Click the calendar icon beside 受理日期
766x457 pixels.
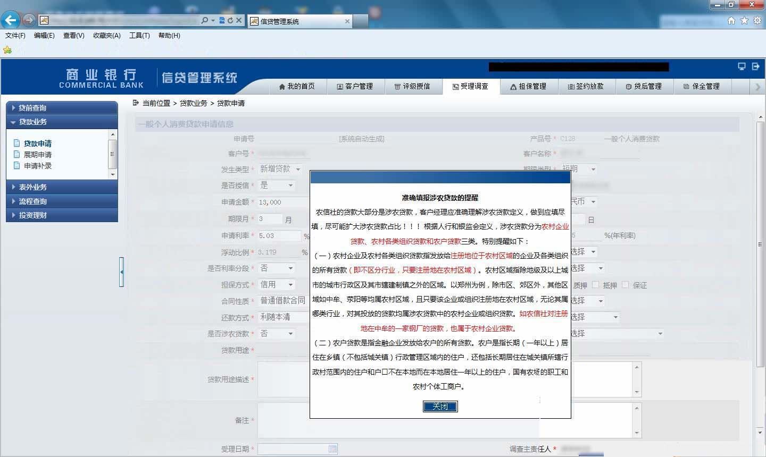pos(332,449)
